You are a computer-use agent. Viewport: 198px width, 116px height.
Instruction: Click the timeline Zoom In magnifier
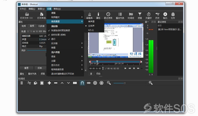[151, 83]
